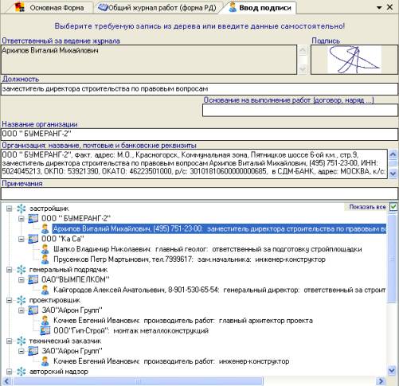Image resolution: width=399 pixels, height=386 pixels.
Task: Click the tree scroll right arrow
Action: (x=381, y=381)
